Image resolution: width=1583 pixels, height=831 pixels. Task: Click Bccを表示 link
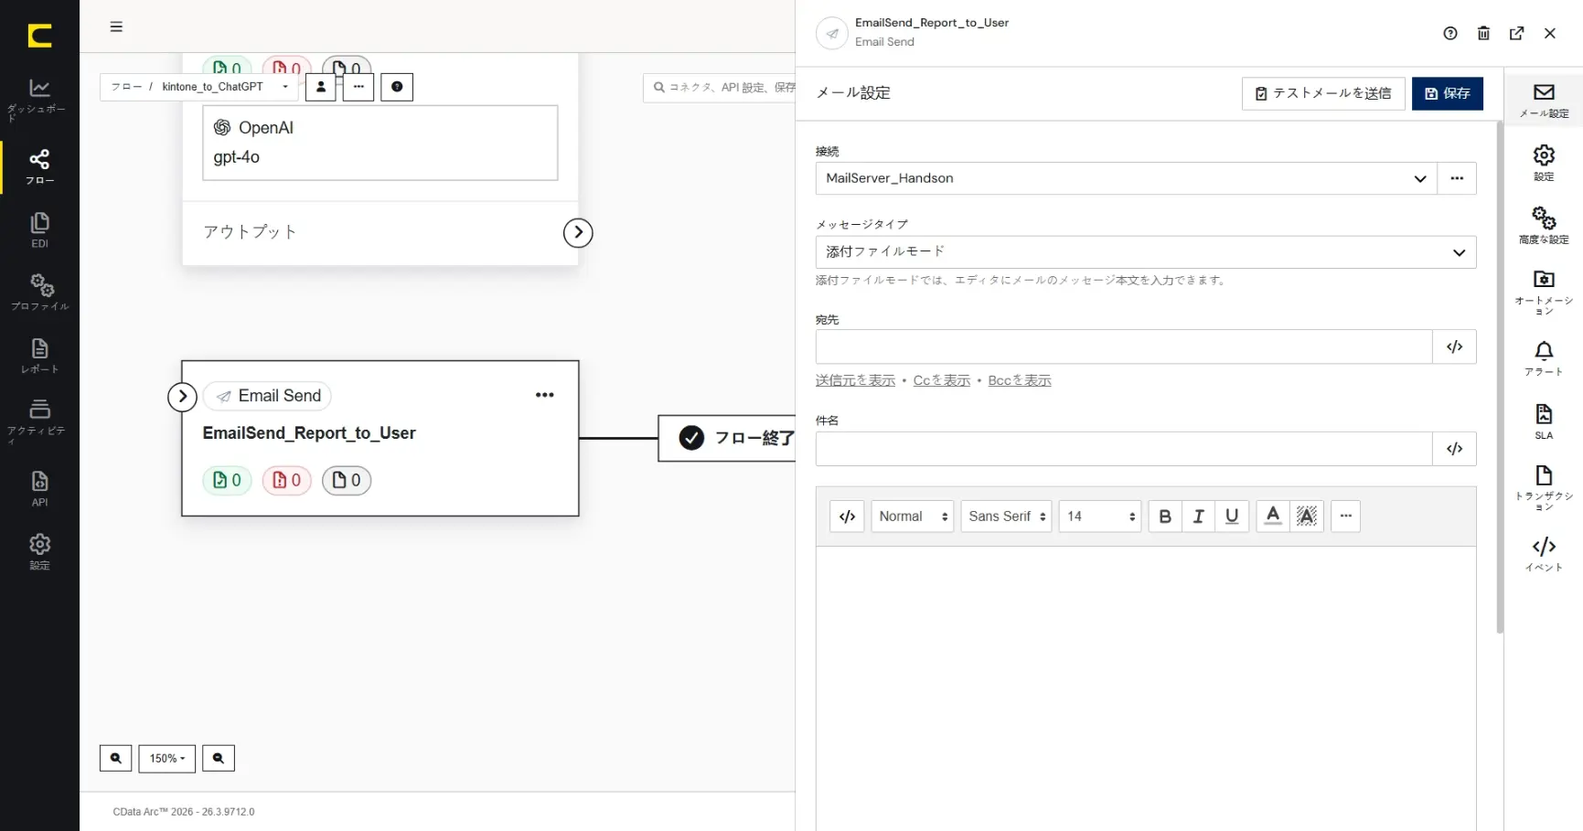point(1019,380)
